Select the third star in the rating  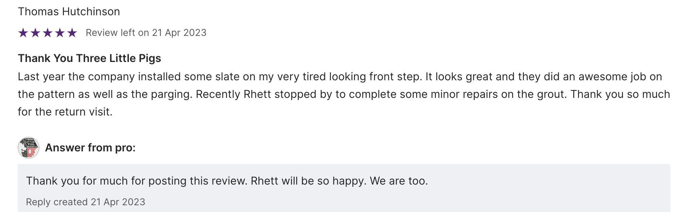pyautogui.click(x=48, y=33)
